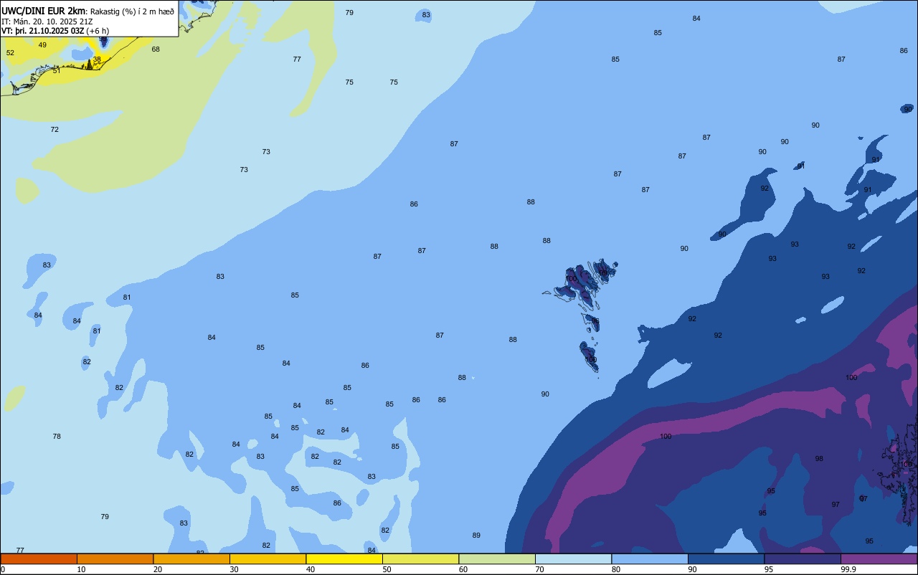The width and height of the screenshot is (918, 575).
Task: Click the map value "38"
Action: pos(97,60)
